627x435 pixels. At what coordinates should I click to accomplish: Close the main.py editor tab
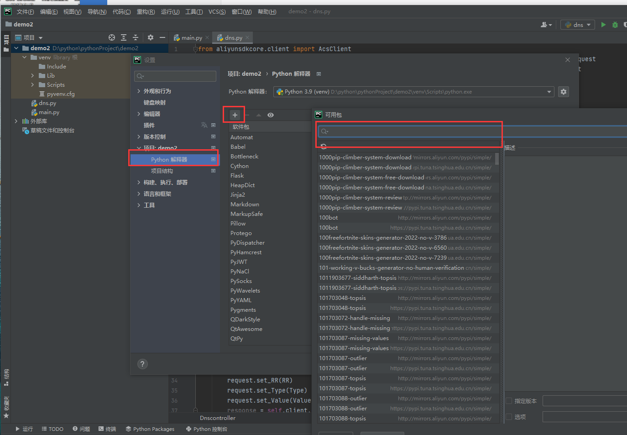pos(207,38)
